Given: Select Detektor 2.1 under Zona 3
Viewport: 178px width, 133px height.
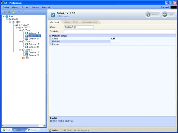Looking at the screenshot, I should coord(34,55).
